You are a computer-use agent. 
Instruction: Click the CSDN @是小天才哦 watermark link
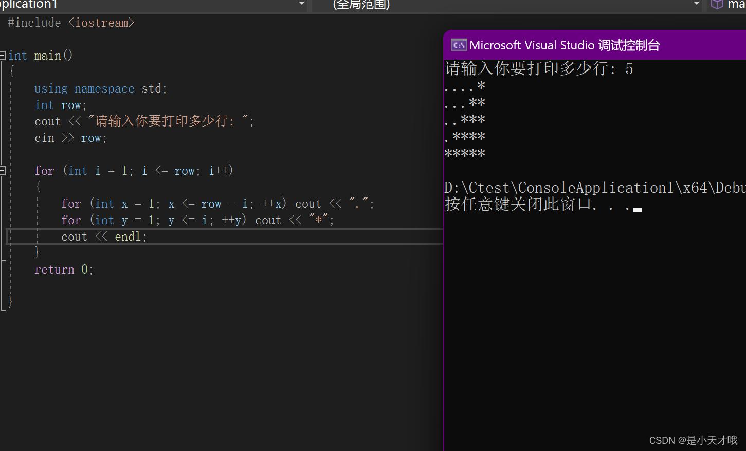[693, 440]
